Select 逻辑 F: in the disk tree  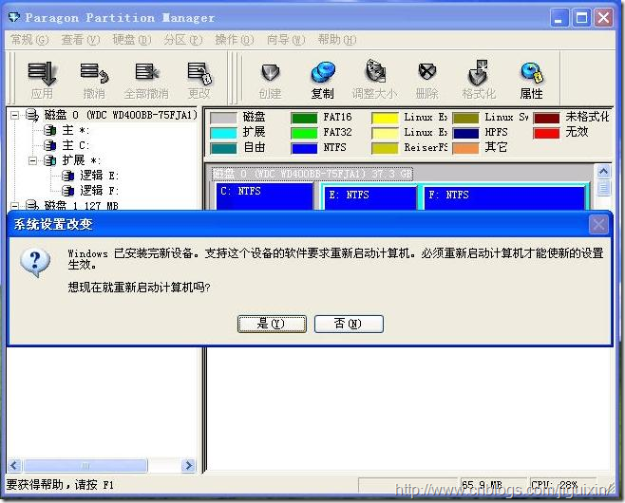(99, 191)
